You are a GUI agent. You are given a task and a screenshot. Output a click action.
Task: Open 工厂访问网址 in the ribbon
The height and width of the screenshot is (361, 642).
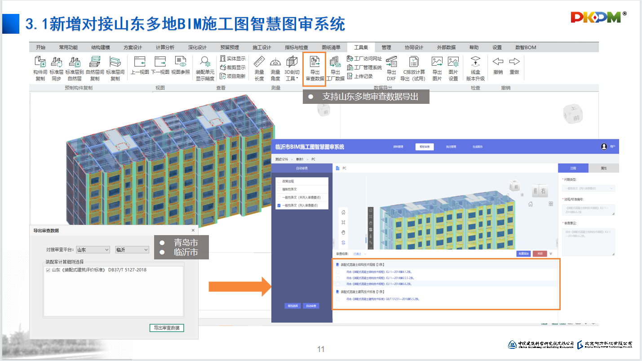tap(364, 58)
